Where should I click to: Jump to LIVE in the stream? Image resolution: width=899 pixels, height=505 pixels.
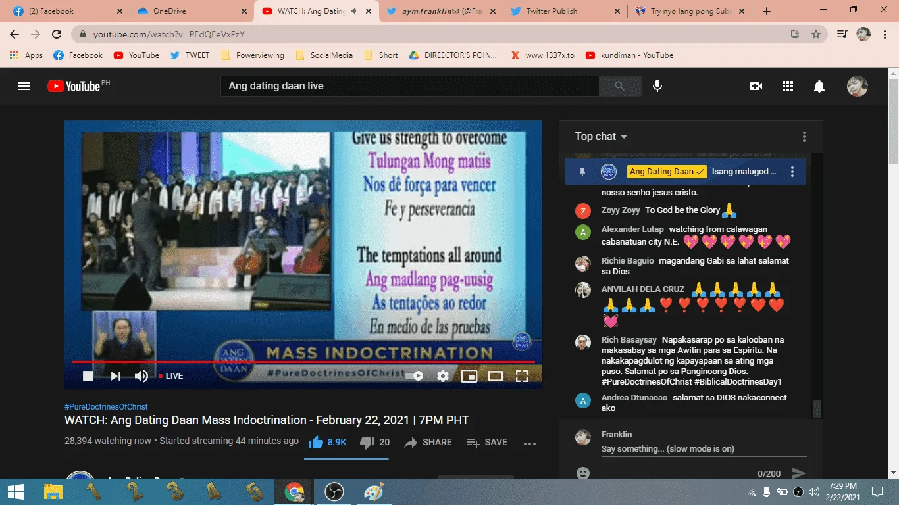click(171, 376)
